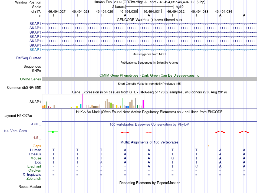Click the magenta GTEx expression bar
Viewport: 257px width, 193px height.
(x=143, y=104)
